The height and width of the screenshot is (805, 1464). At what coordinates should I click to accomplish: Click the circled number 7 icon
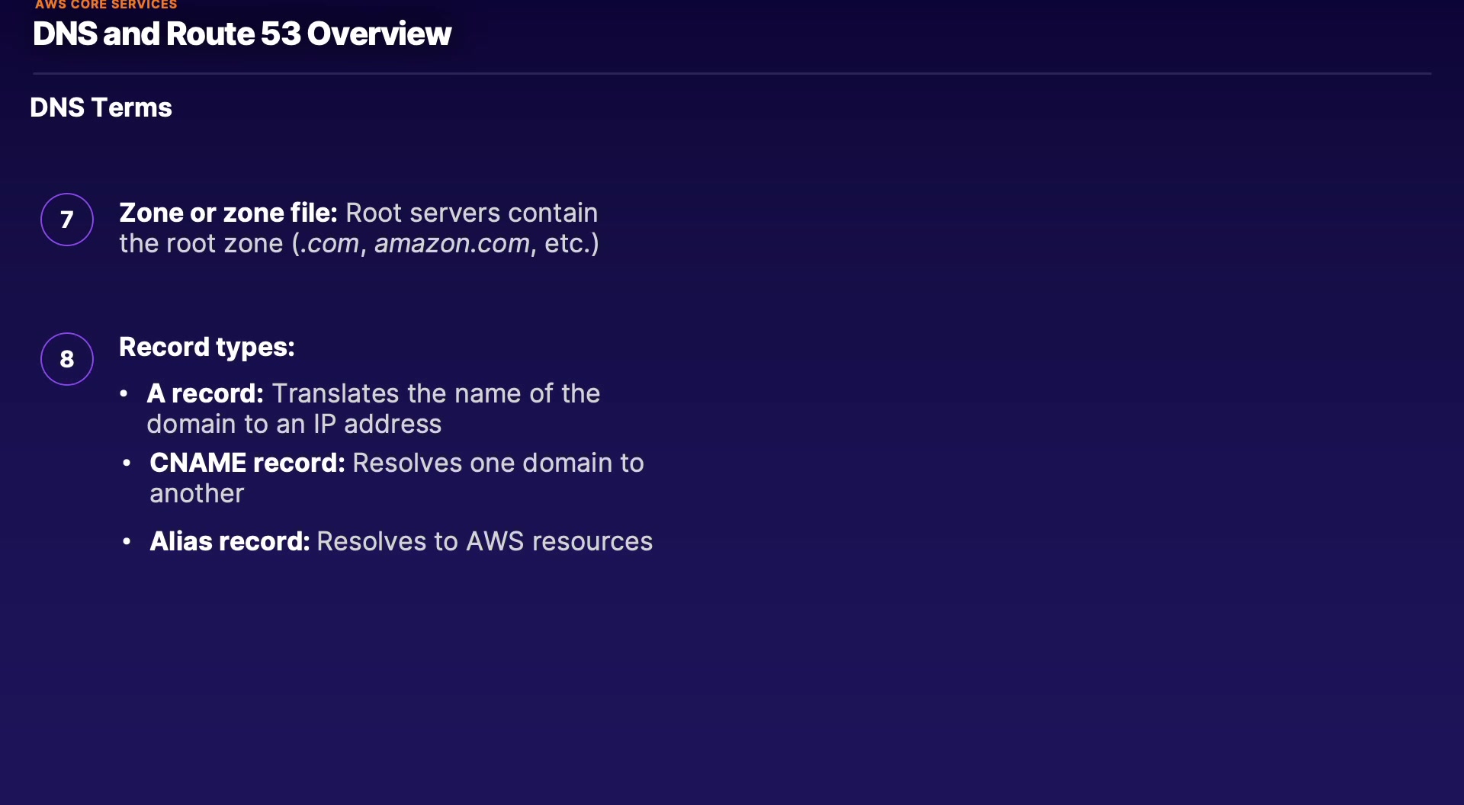[x=67, y=220]
